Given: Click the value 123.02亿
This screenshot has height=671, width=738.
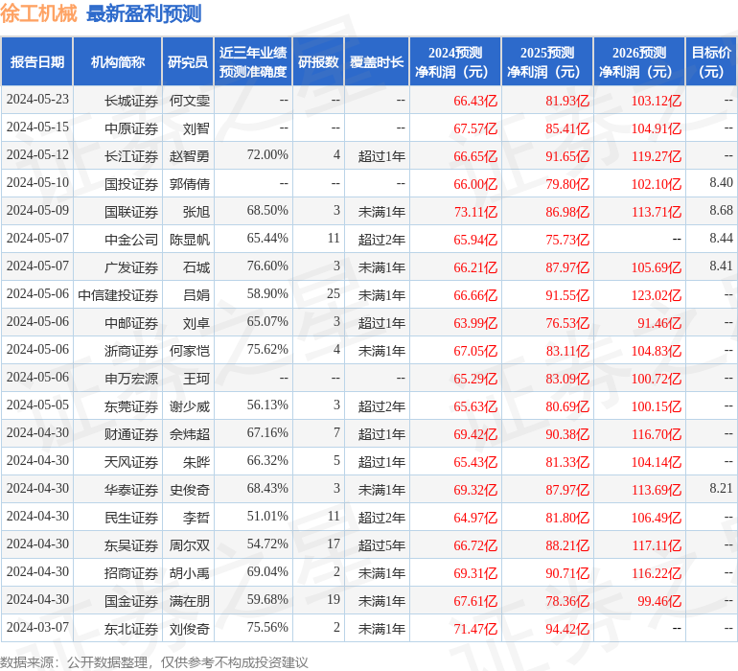Looking at the screenshot, I should click(657, 295).
